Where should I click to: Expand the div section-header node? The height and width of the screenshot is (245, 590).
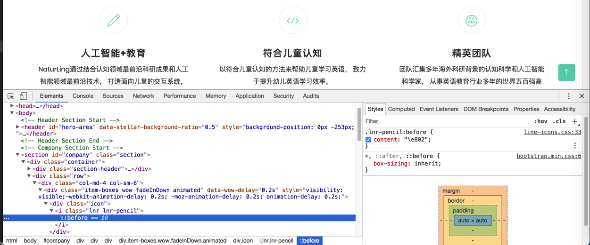(29, 169)
